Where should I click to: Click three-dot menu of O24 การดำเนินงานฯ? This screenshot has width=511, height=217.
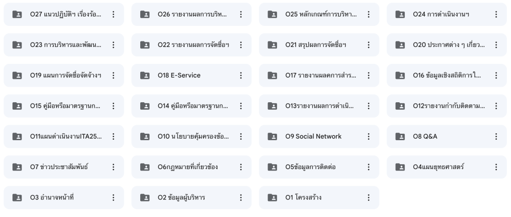point(496,14)
